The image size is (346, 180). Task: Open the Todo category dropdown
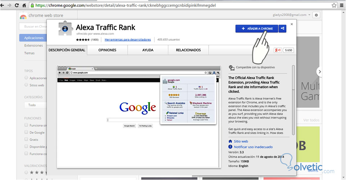tap(36, 105)
